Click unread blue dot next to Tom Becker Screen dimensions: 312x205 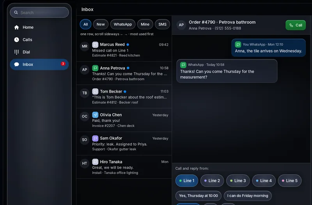pyautogui.click(x=125, y=92)
